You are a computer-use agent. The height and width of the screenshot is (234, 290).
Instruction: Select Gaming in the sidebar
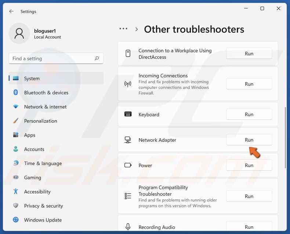click(56, 178)
